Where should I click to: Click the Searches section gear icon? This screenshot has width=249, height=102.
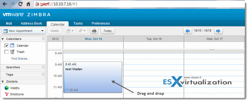click(x=43, y=67)
